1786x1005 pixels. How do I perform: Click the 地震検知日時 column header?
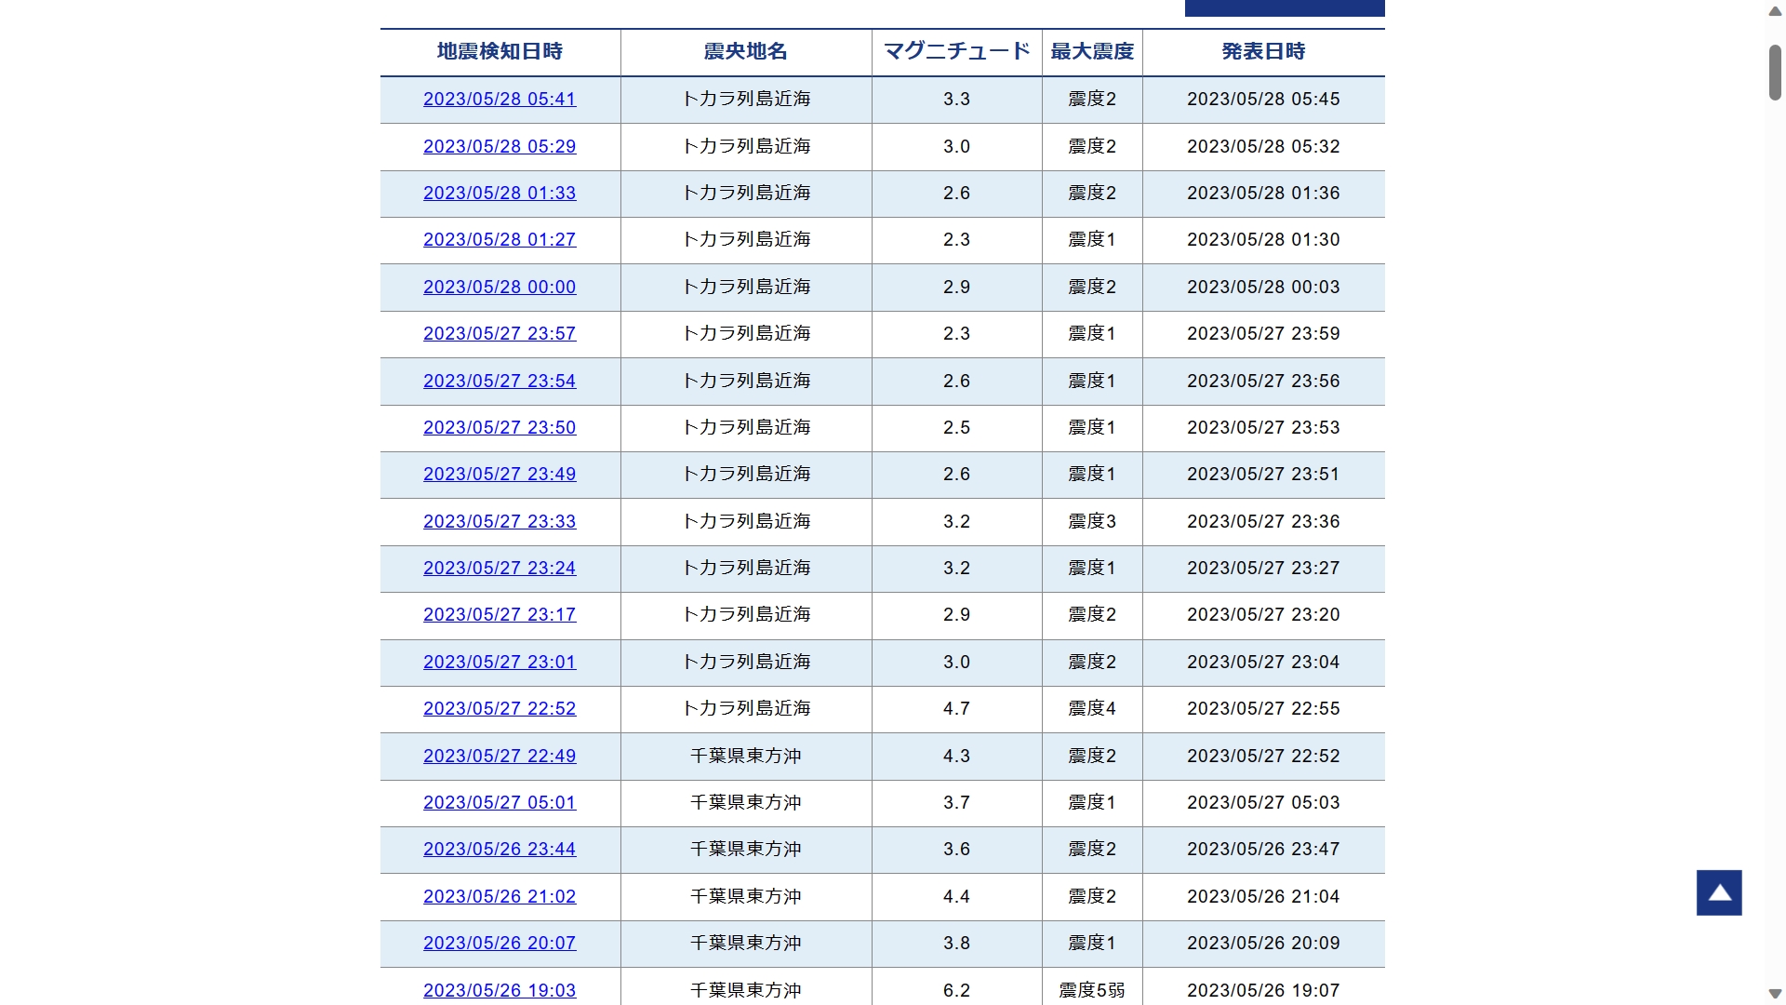click(x=500, y=52)
